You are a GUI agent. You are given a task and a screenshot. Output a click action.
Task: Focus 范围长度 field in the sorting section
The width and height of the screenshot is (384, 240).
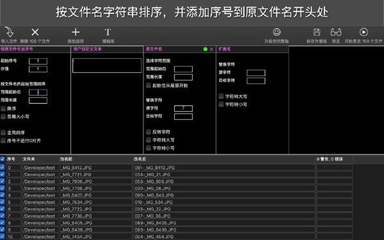tap(38, 100)
